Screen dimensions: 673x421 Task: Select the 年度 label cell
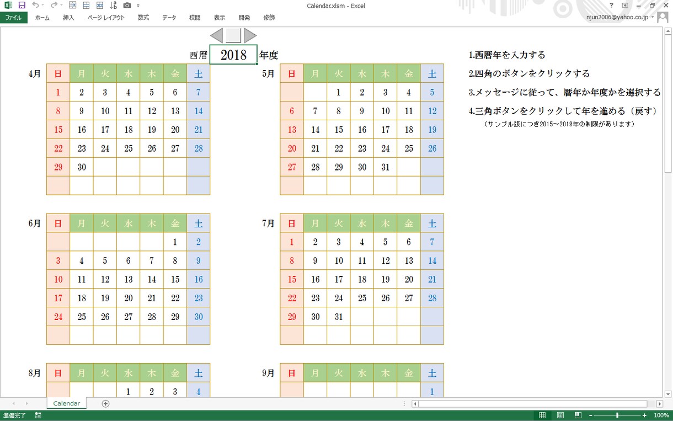tap(269, 55)
